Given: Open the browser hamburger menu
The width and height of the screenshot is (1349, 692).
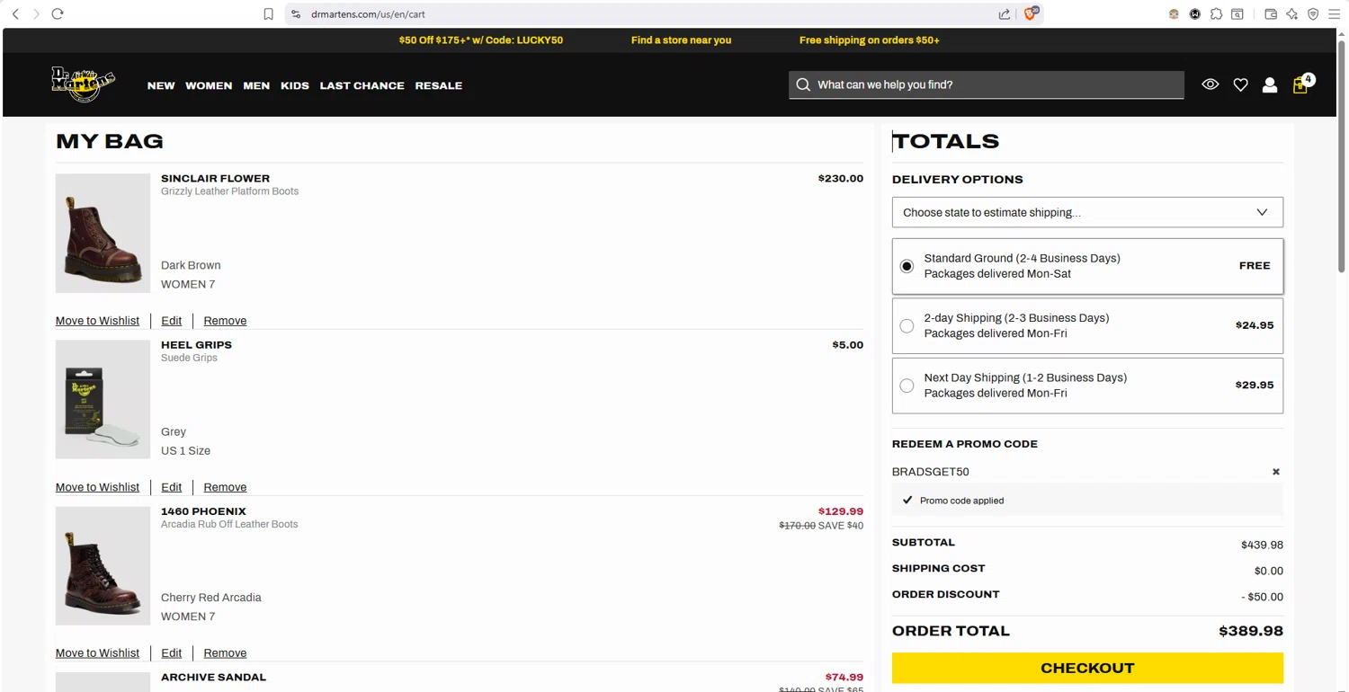Looking at the screenshot, I should click(1335, 14).
